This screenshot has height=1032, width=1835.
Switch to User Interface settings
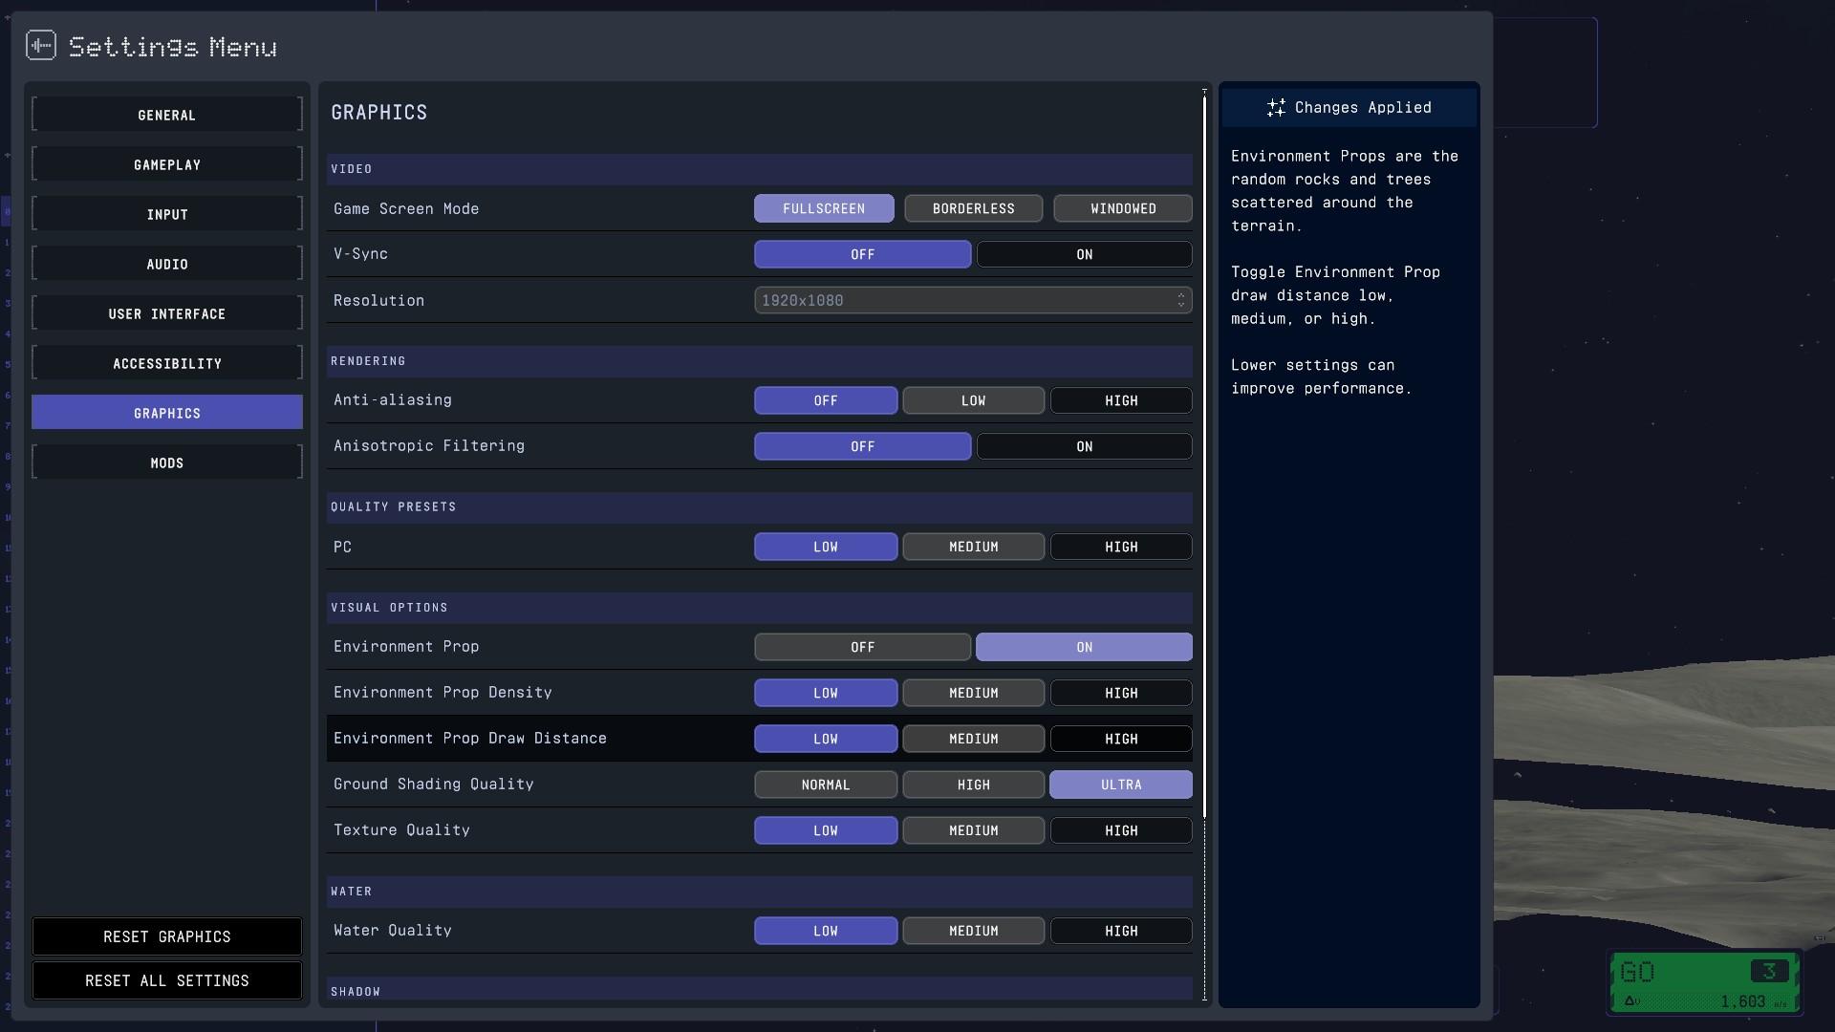(x=167, y=313)
